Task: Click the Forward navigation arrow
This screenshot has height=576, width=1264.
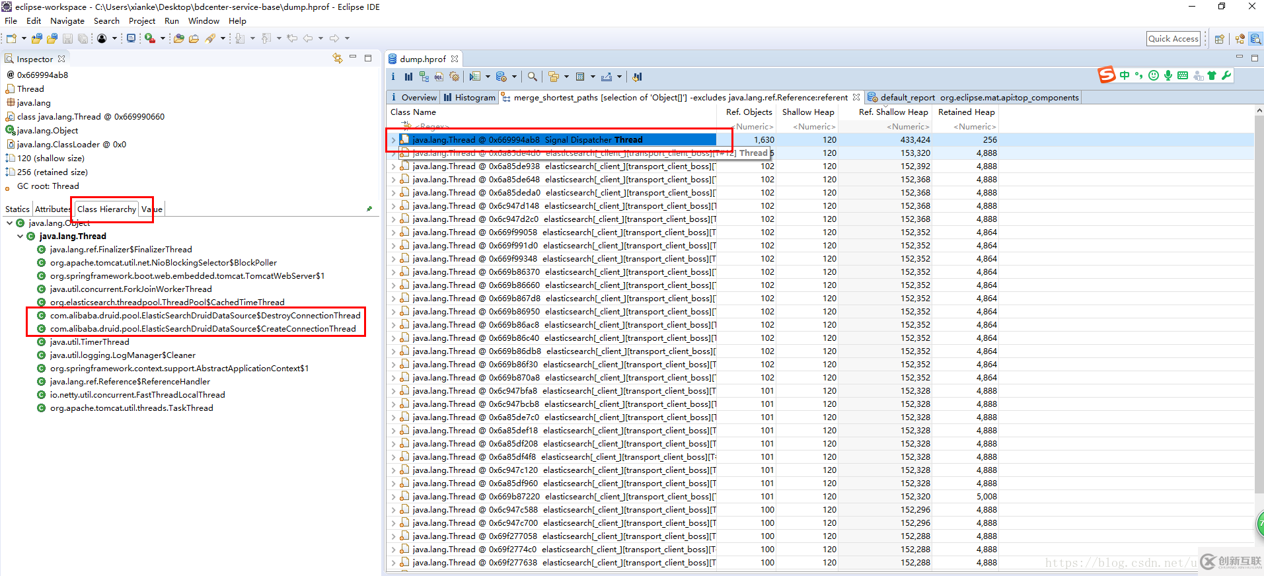Action: coord(334,38)
